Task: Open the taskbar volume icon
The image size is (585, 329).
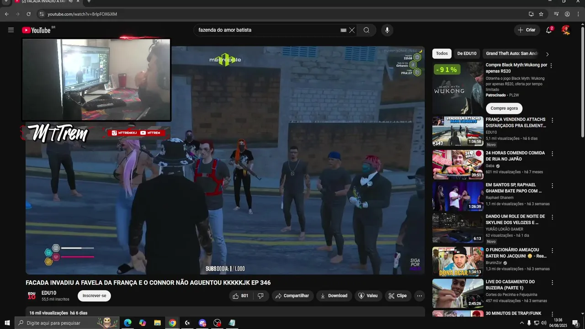Action: coord(543,323)
